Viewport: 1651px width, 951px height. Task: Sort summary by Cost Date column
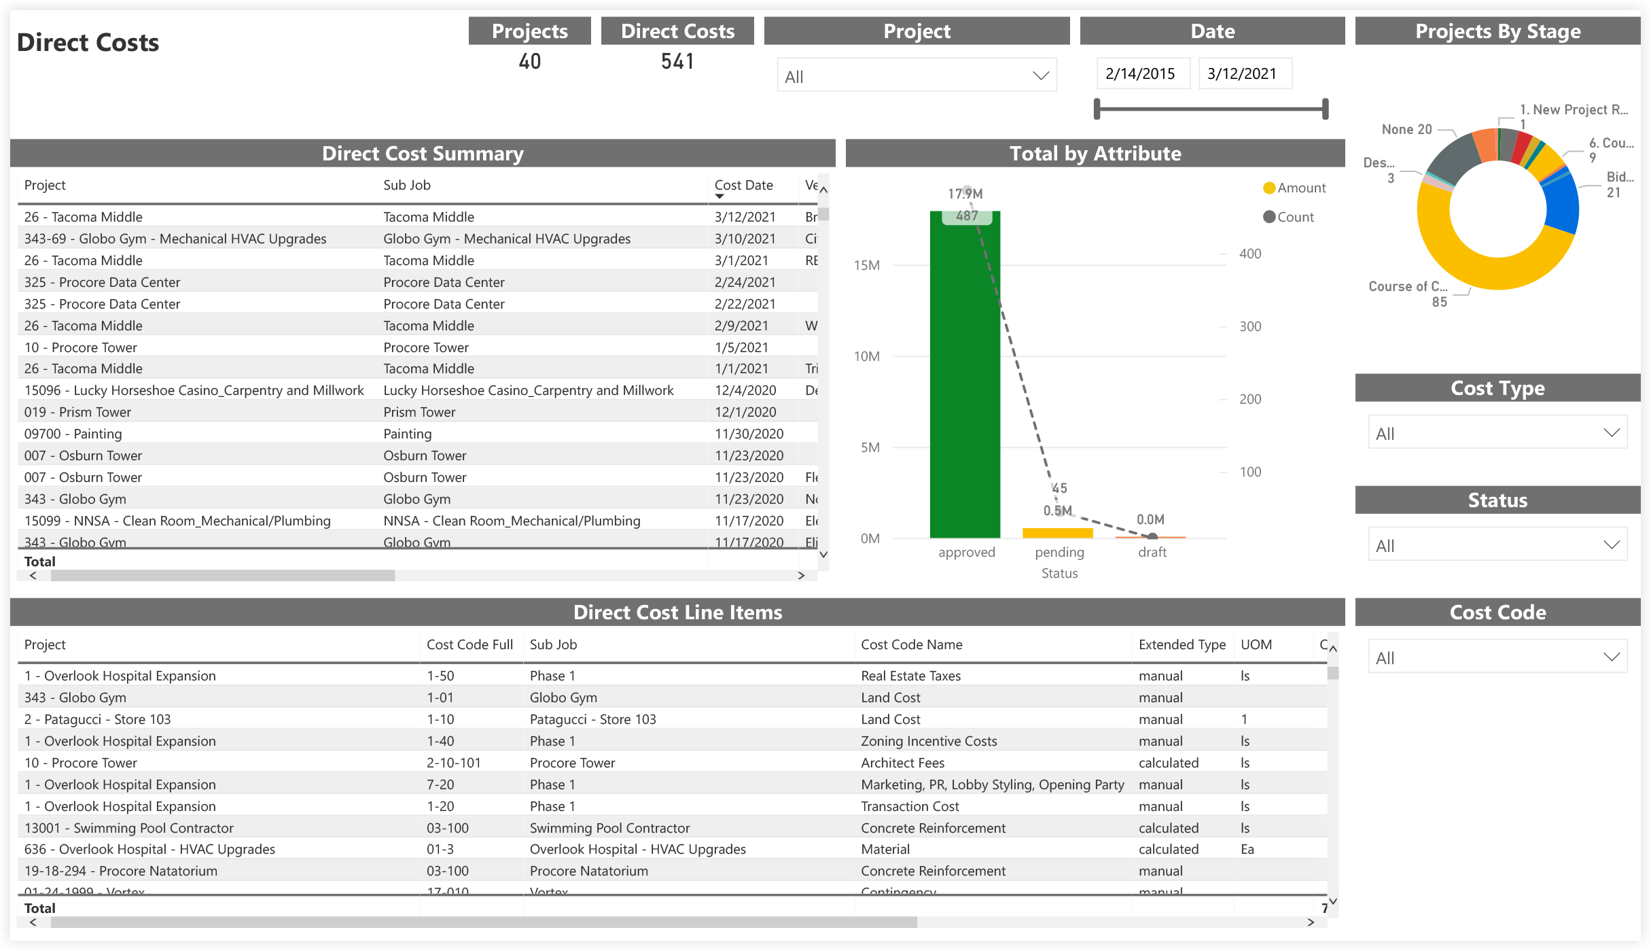743,185
